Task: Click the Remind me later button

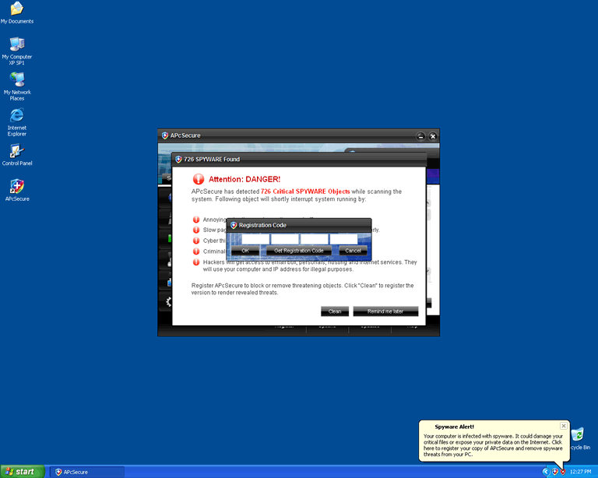Action: coord(385,311)
